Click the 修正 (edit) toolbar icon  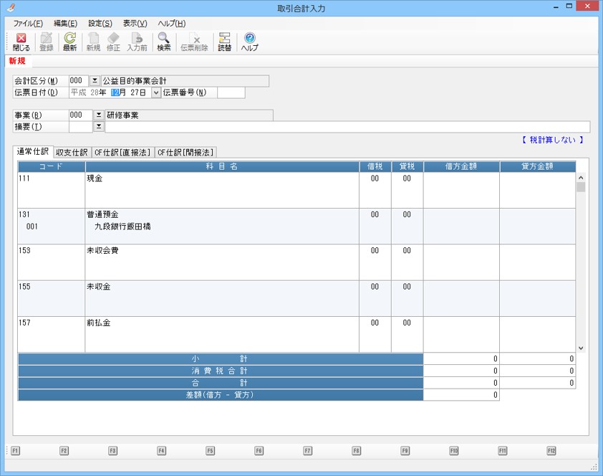click(113, 42)
